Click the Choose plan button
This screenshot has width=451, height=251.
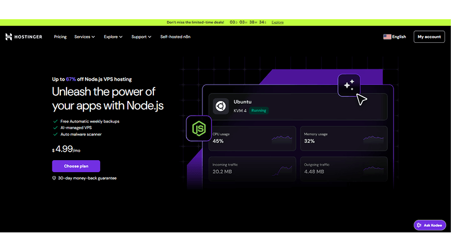76,166
